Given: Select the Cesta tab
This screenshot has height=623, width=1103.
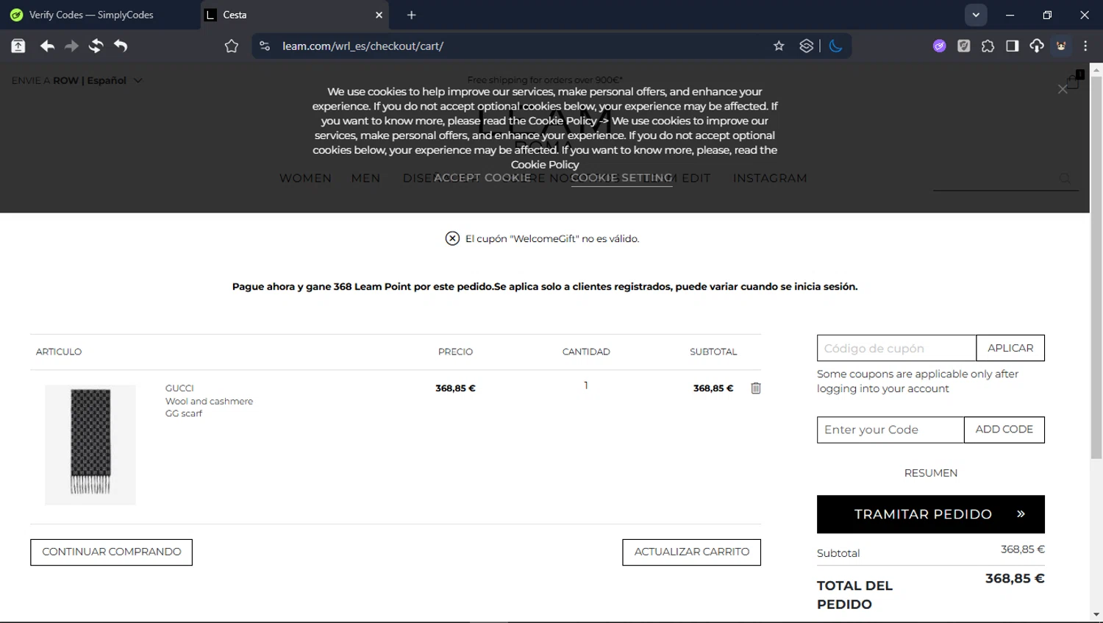Looking at the screenshot, I should 294,15.
